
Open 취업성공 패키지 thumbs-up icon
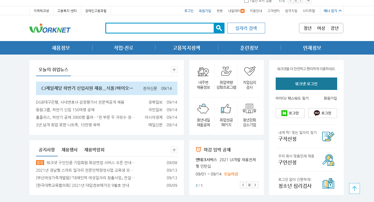tap(226, 109)
